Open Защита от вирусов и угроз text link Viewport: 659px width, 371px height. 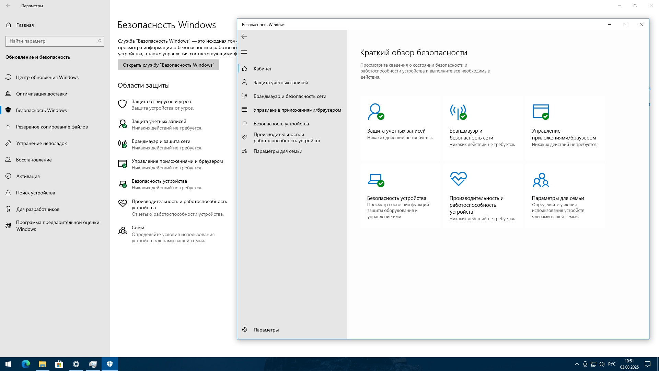click(x=161, y=101)
